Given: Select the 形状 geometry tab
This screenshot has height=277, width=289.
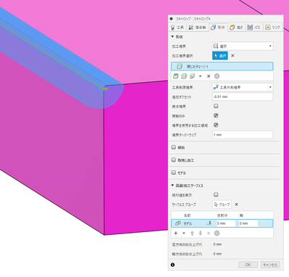Looking at the screenshot, I should tap(218, 28).
